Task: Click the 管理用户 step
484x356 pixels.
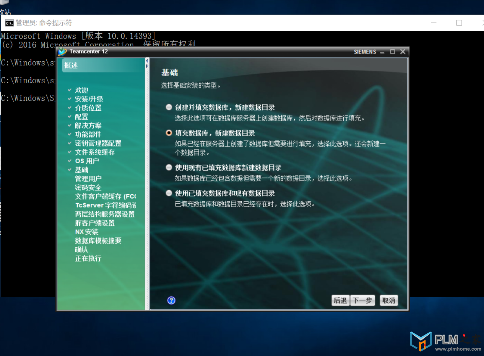Action: [88, 179]
